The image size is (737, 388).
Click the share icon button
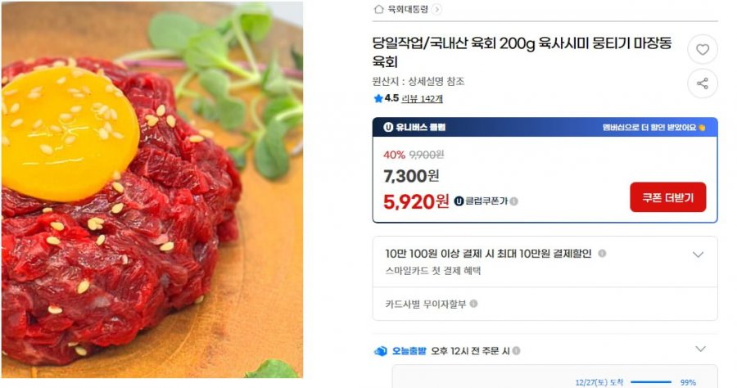click(x=703, y=83)
